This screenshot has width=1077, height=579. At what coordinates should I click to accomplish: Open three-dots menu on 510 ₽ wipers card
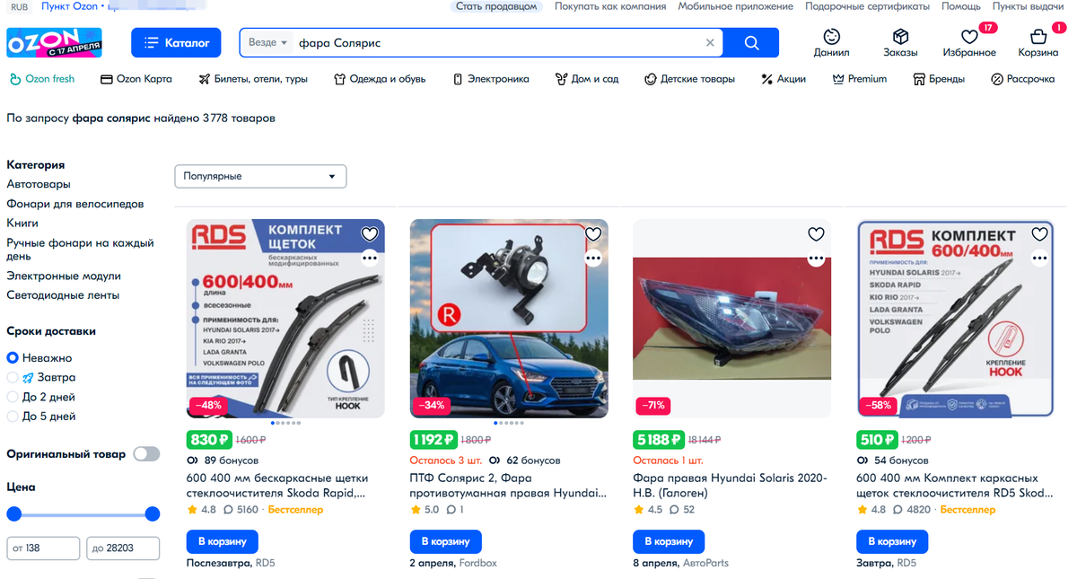pyautogui.click(x=1039, y=258)
